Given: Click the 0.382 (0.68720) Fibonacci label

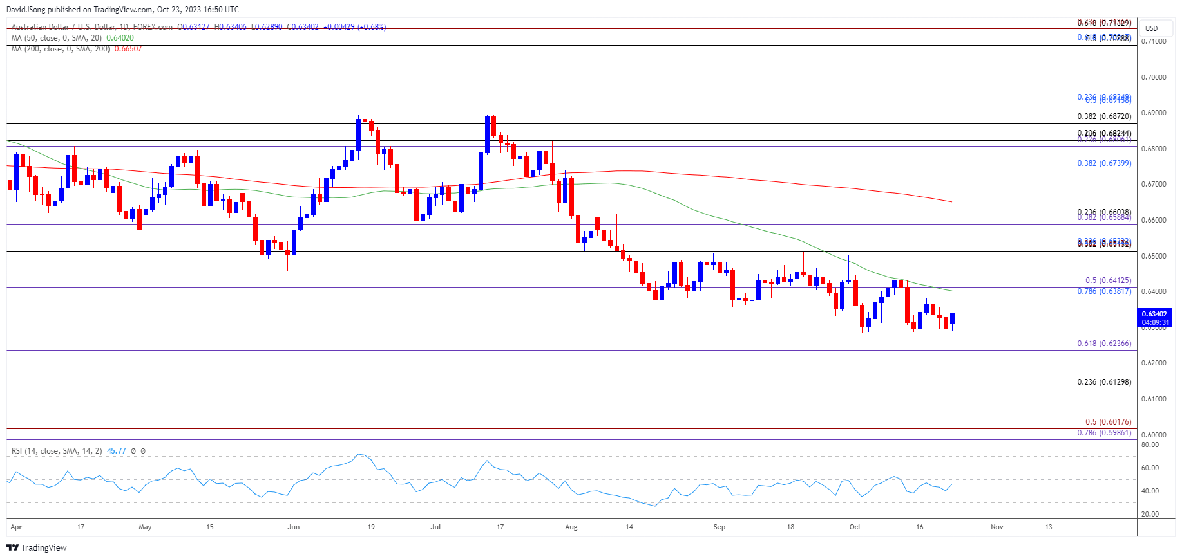Looking at the screenshot, I should click(x=1104, y=117).
